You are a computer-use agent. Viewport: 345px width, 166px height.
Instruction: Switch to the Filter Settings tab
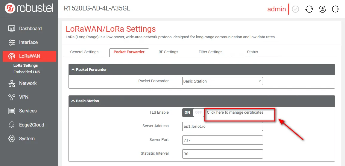tap(210, 52)
